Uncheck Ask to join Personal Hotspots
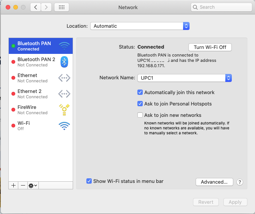The width and height of the screenshot is (255, 214). (140, 104)
